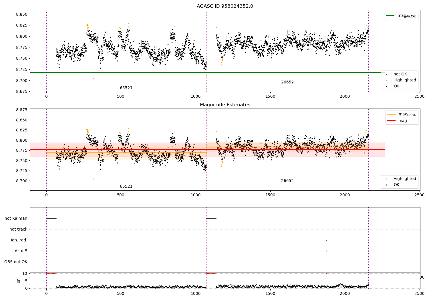Click the 'Ion. rad.' axis label

coord(19,240)
